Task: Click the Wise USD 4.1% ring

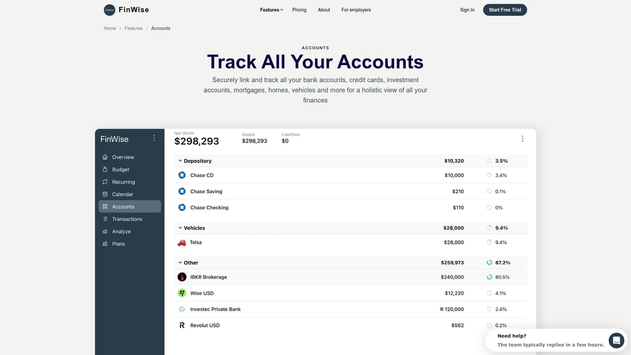Action: (489, 293)
